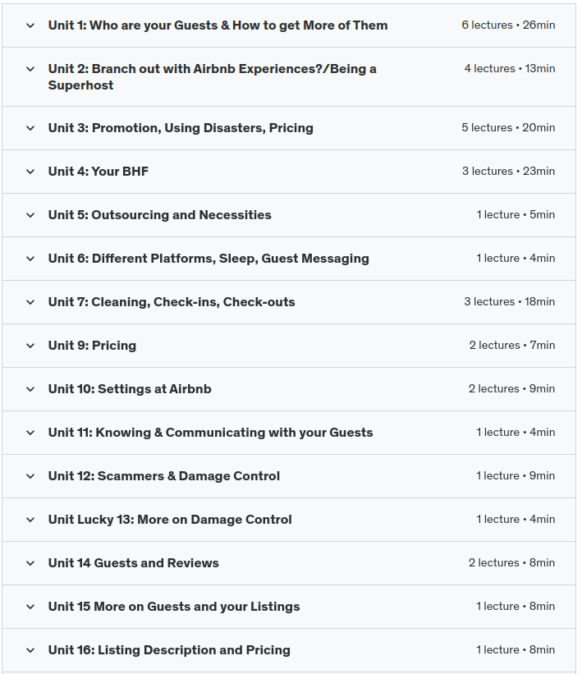The image size is (582, 674).
Task: Open Unit 14 Guests and Reviews section
Action: [x=133, y=563]
